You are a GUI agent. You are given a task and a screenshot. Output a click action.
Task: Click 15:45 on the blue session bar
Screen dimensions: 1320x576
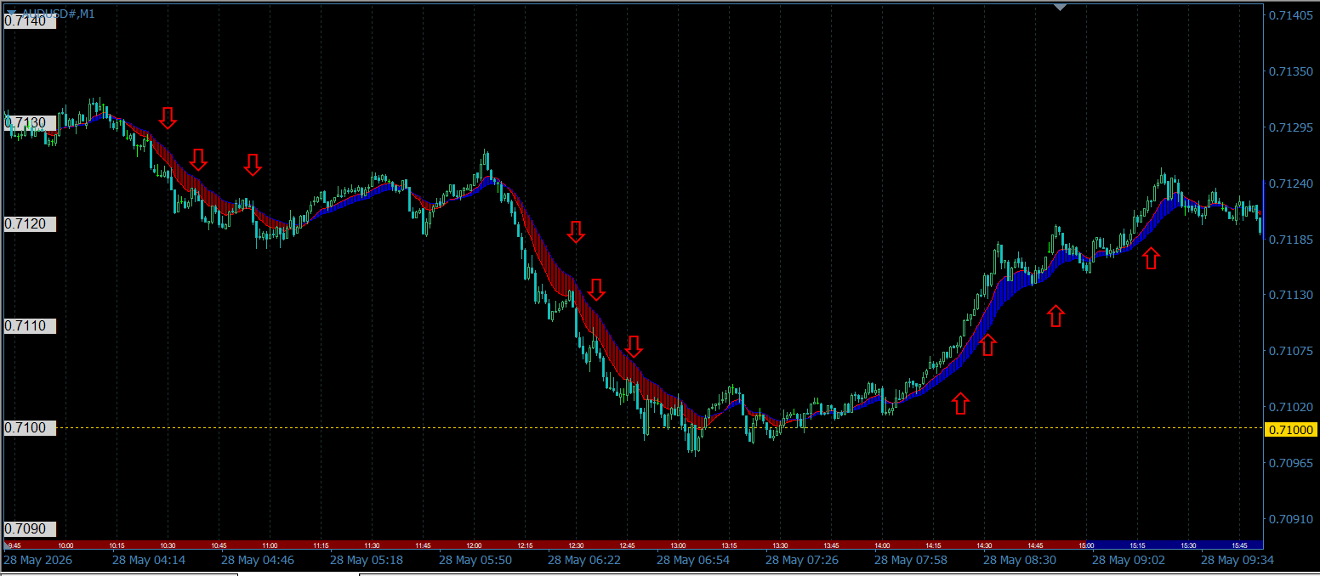1239,545
